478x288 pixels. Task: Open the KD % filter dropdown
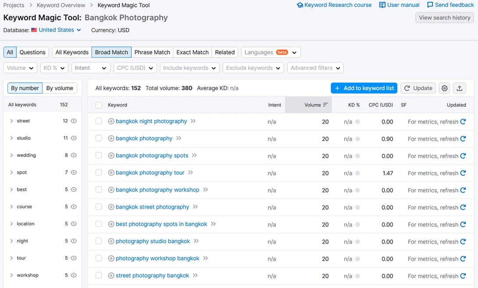click(x=54, y=68)
